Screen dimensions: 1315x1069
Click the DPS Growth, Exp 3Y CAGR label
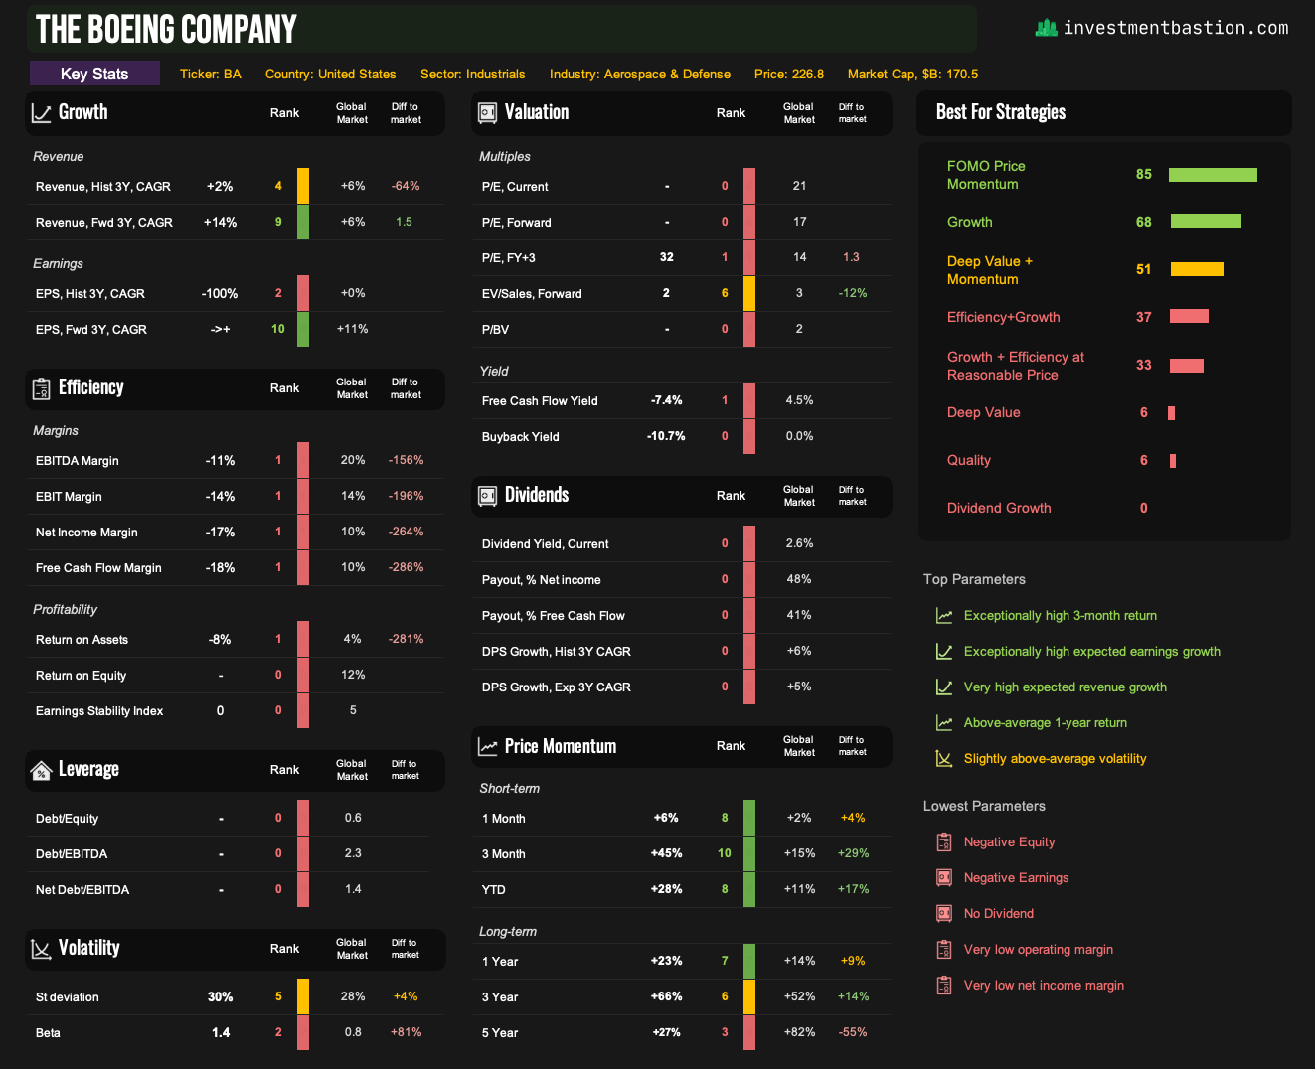pos(557,687)
